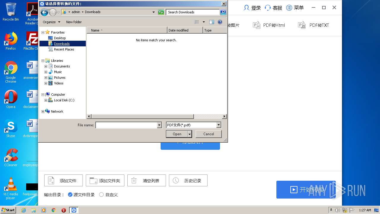Image resolution: width=380 pixels, height=214 pixels.
Task: Open the dialog Help question icon
Action: [x=220, y=22]
